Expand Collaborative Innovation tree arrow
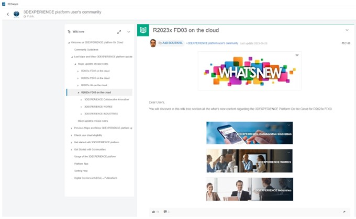 (81, 100)
